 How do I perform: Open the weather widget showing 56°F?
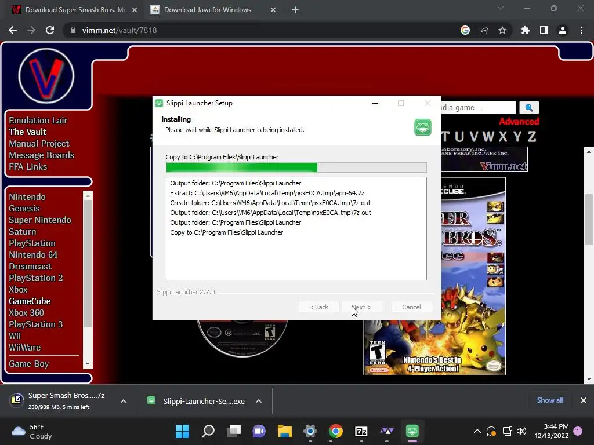click(32, 431)
